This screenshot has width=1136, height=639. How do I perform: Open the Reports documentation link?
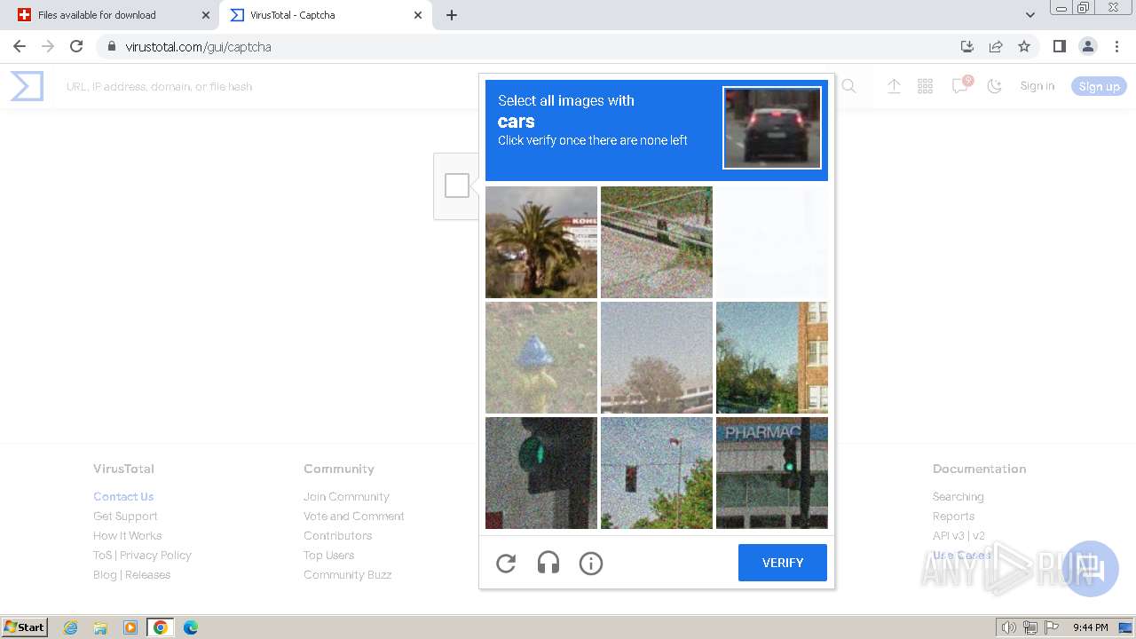click(953, 516)
